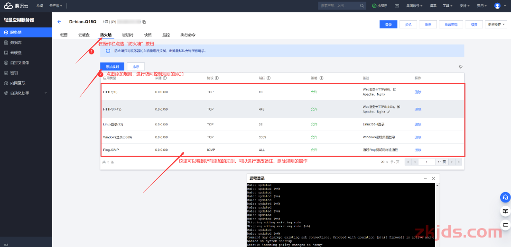Click the 自动化助手 sidebar icon
The height and width of the screenshot is (247, 511).
click(6, 93)
